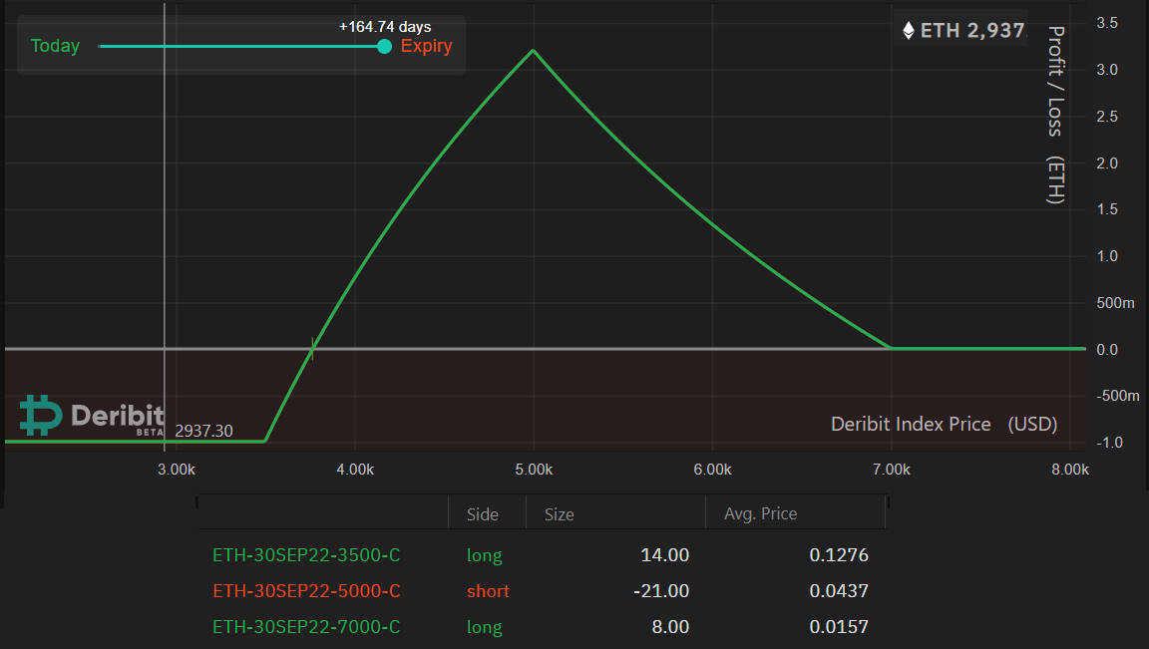Select the payoff peak at 5.00k strike
Image resolution: width=1149 pixels, height=649 pixels.
(x=533, y=50)
